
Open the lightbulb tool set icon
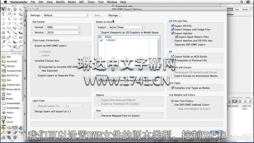click(3, 132)
